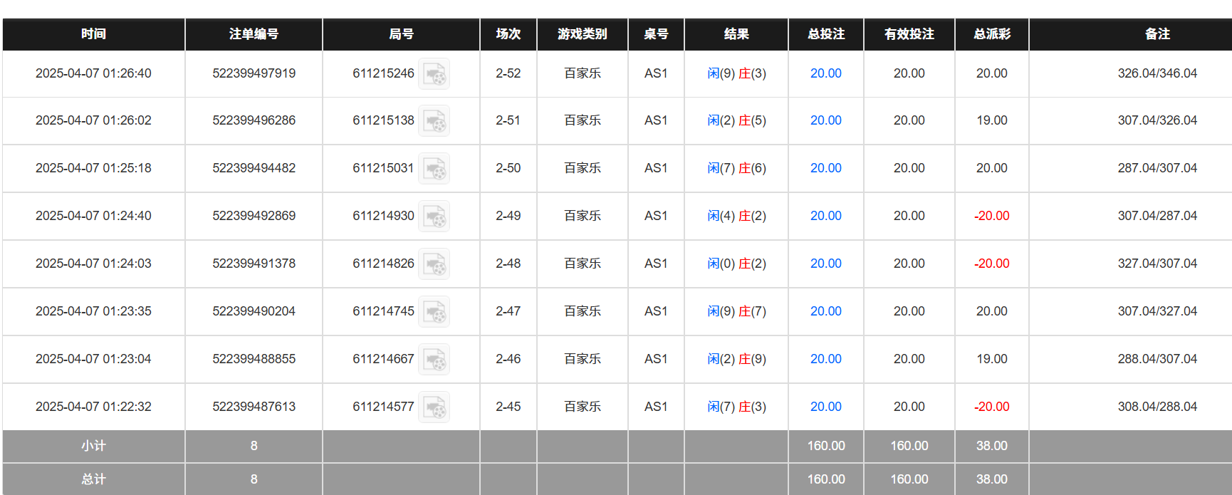Viewport: 1232px width, 495px height.
Task: Sort by the 时间 column header
Action: pyautogui.click(x=92, y=33)
